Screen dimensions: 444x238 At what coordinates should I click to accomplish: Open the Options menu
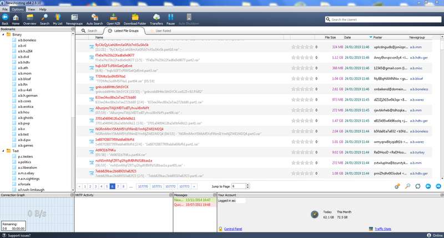click(18, 9)
